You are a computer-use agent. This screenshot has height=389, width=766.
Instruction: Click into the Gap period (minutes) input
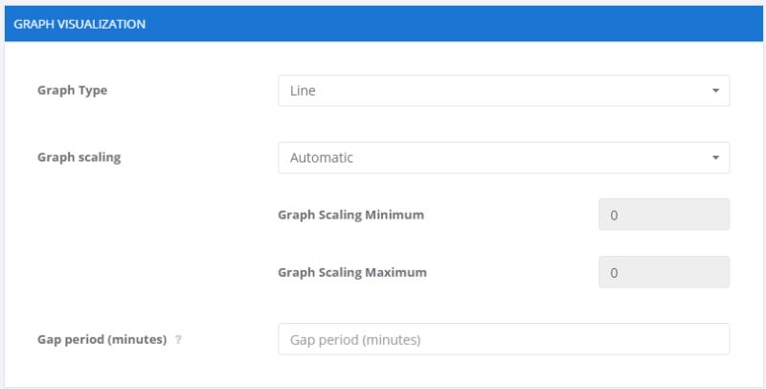pos(503,339)
